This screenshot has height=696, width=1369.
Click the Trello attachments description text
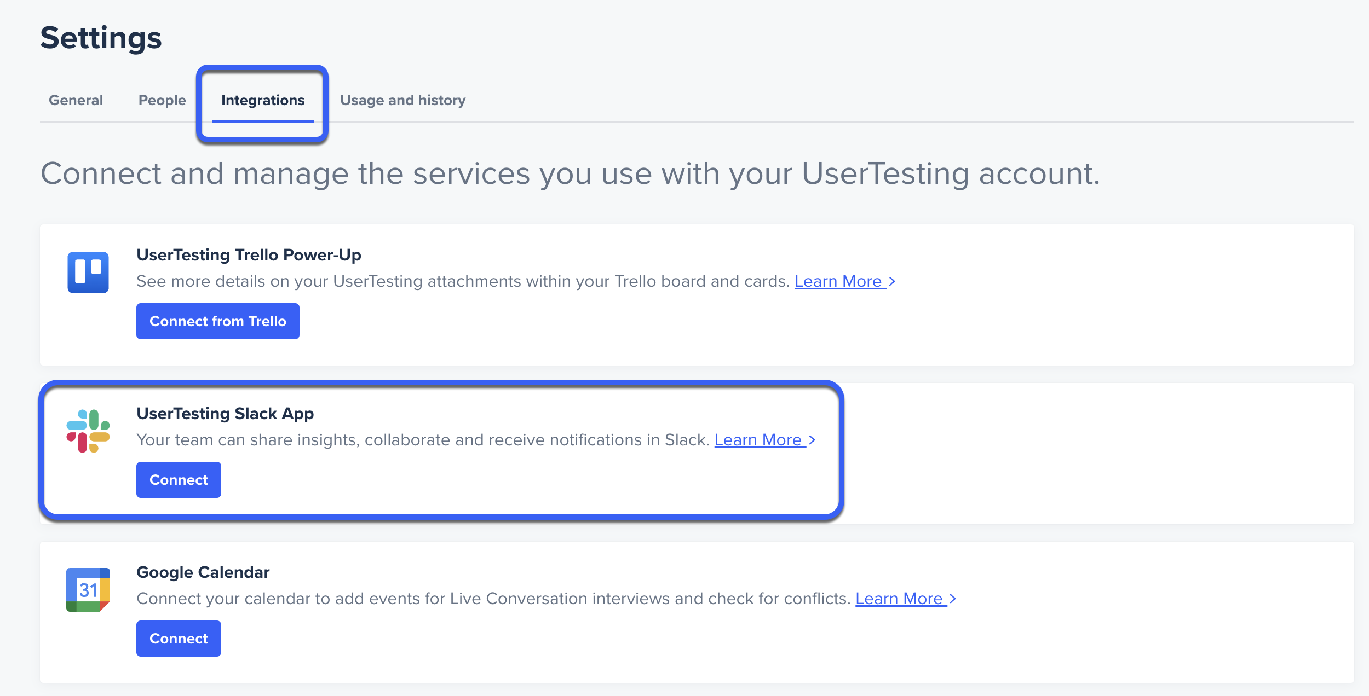(x=463, y=281)
